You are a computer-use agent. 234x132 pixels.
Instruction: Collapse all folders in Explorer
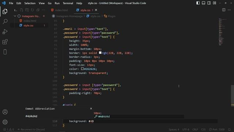tap(38, 10)
